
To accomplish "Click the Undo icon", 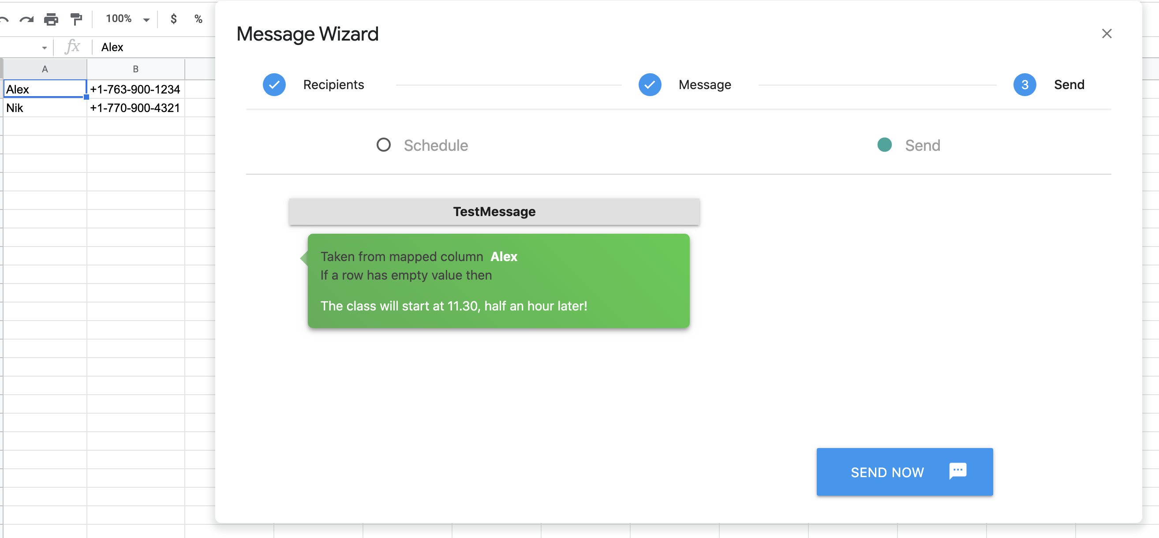I will [x=5, y=19].
